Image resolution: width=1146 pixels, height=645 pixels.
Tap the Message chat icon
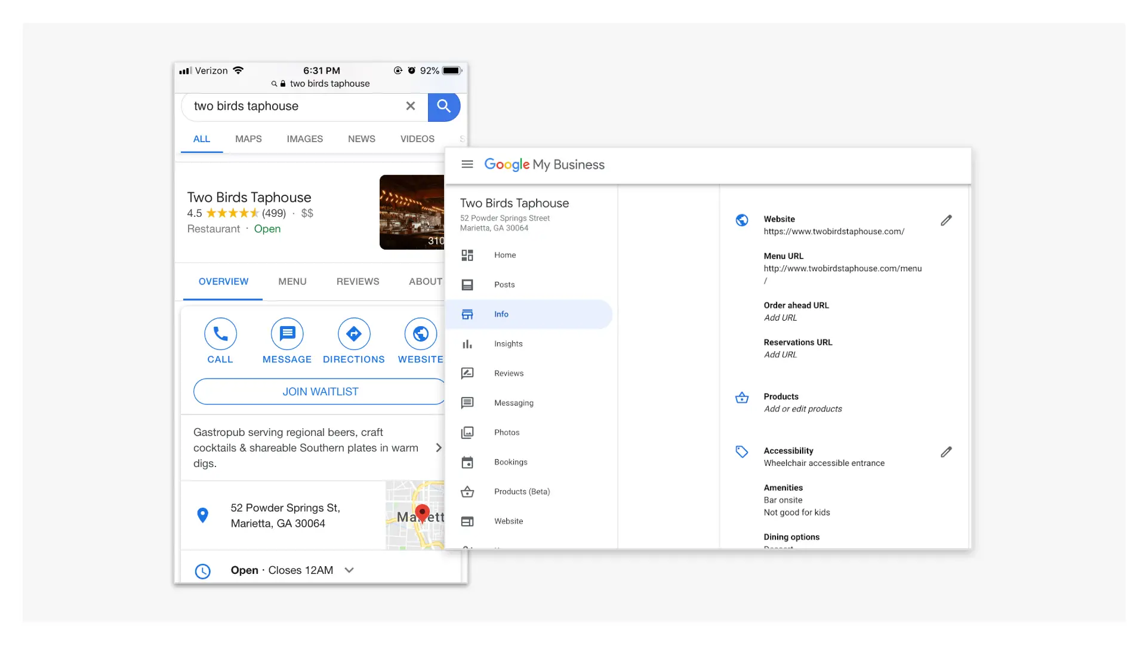[x=287, y=334]
